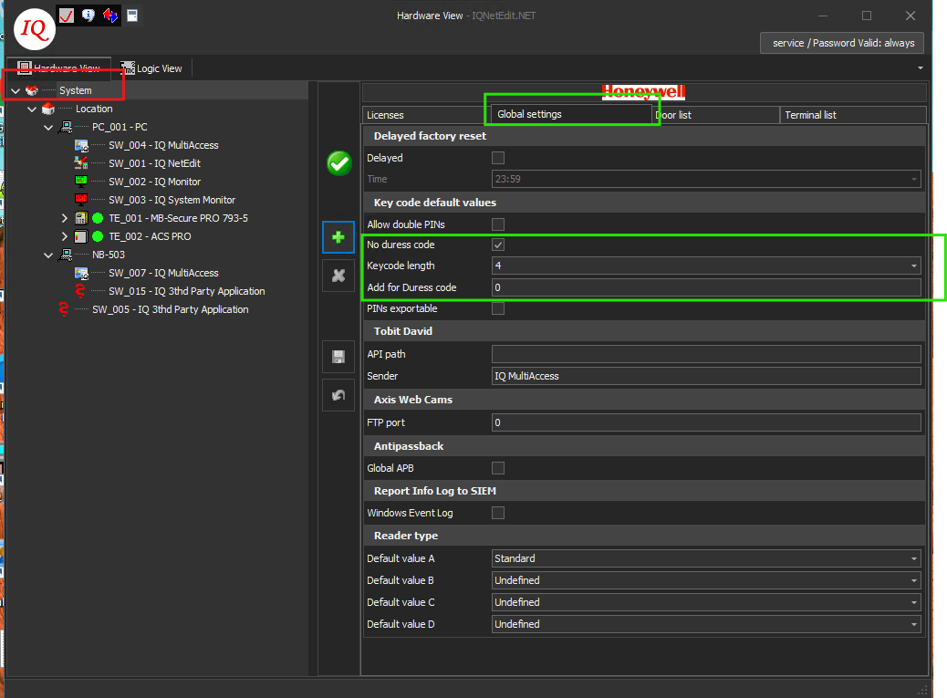The height and width of the screenshot is (698, 947).
Task: Open the Default value A dropdown
Action: [914, 558]
